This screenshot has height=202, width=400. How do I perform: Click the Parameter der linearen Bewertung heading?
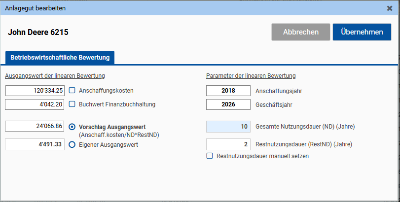(251, 76)
